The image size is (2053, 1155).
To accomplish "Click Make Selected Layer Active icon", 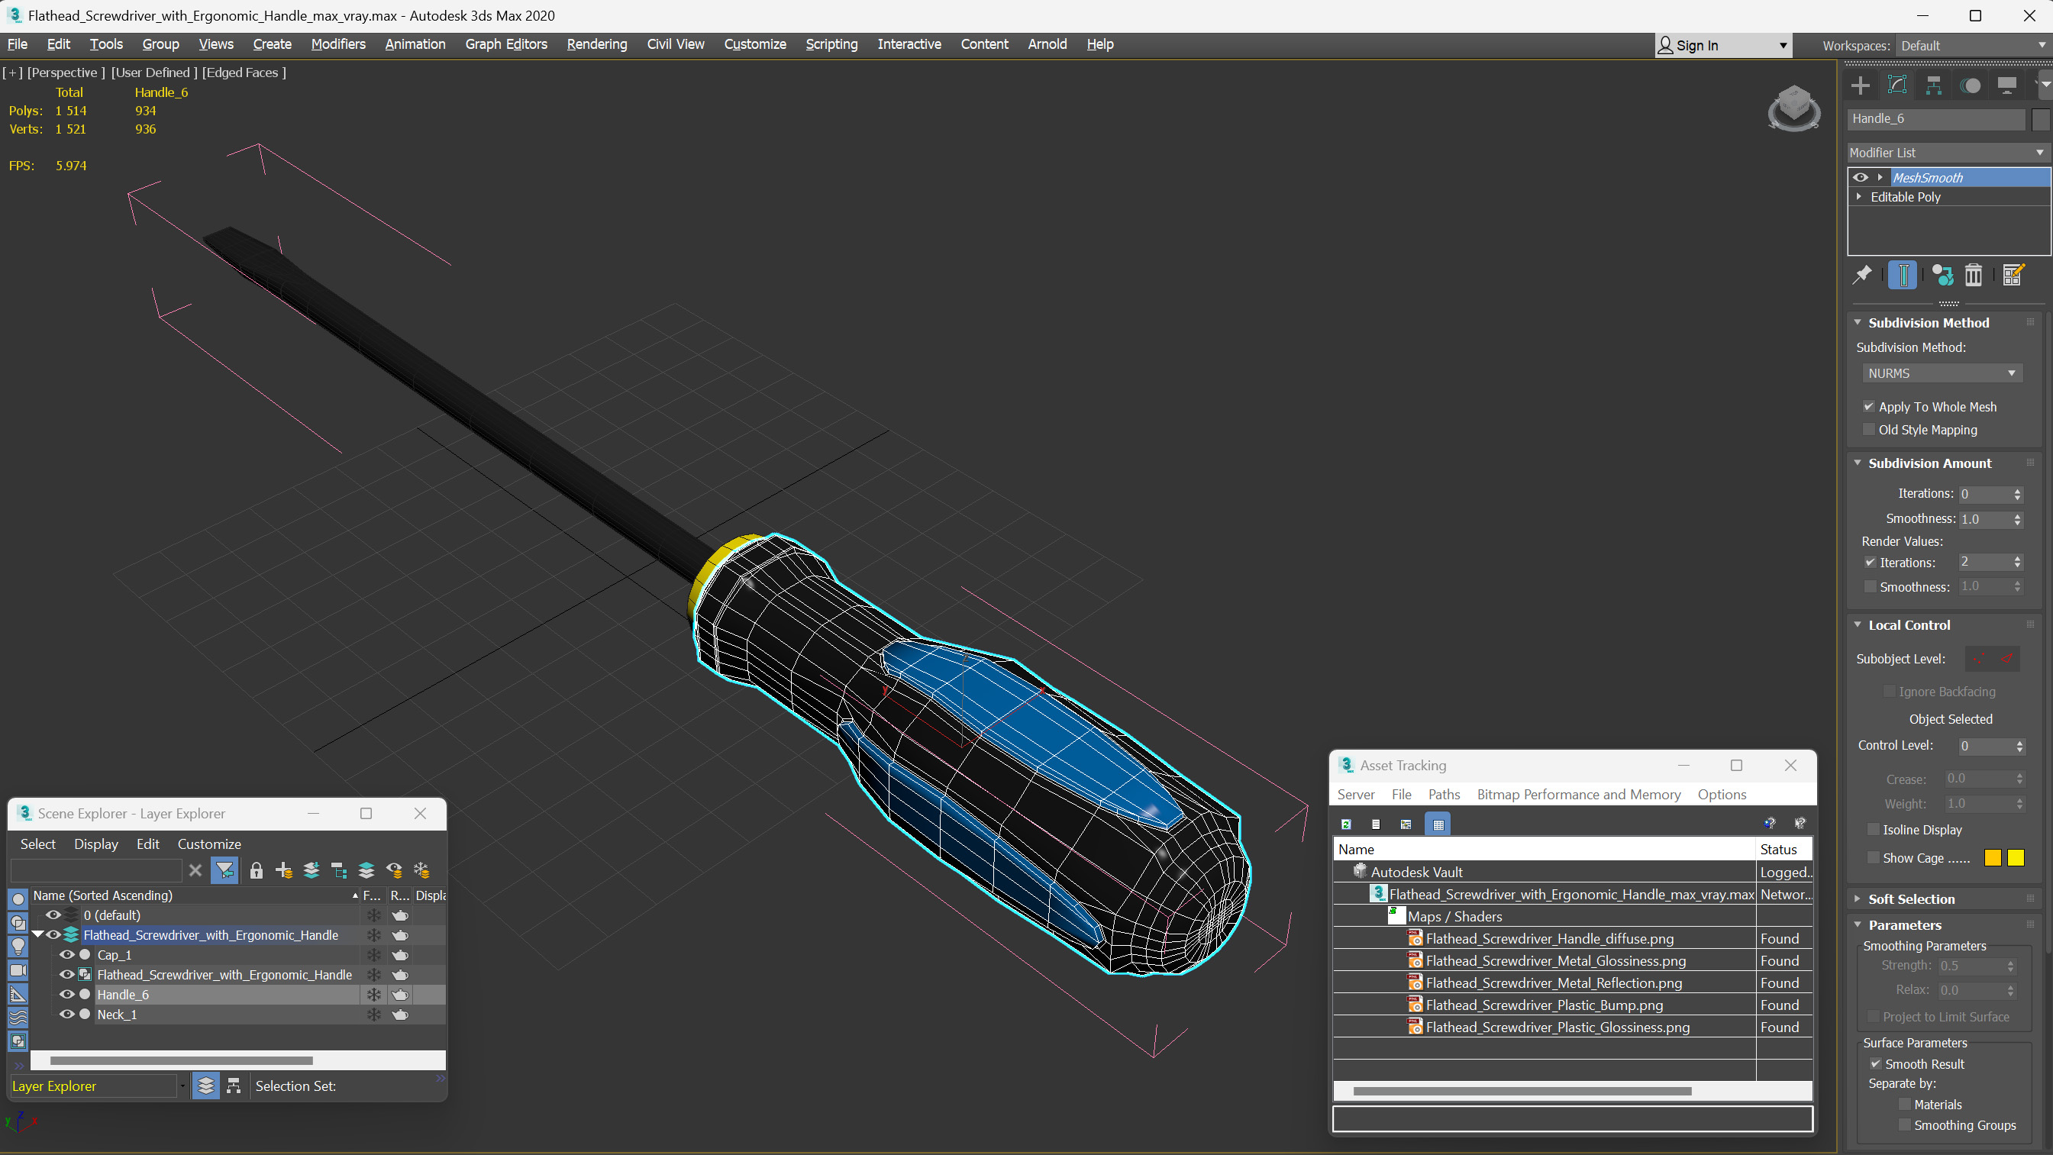I will [x=366, y=870].
